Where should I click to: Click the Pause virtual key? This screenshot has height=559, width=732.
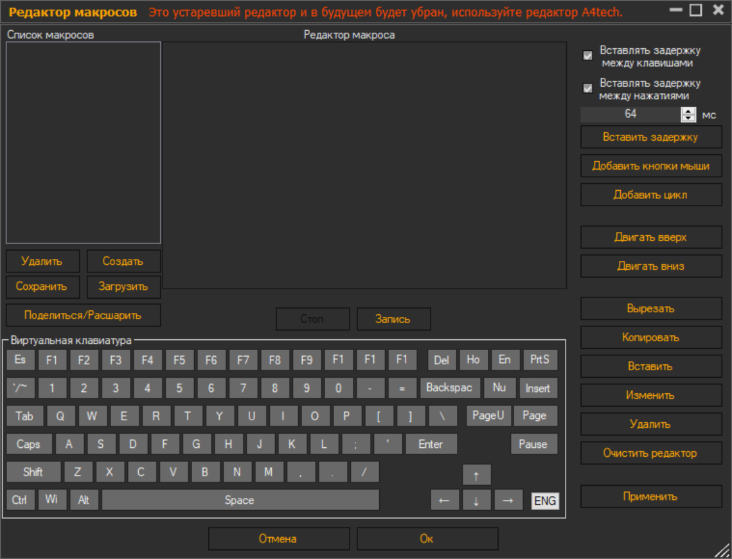click(x=534, y=444)
